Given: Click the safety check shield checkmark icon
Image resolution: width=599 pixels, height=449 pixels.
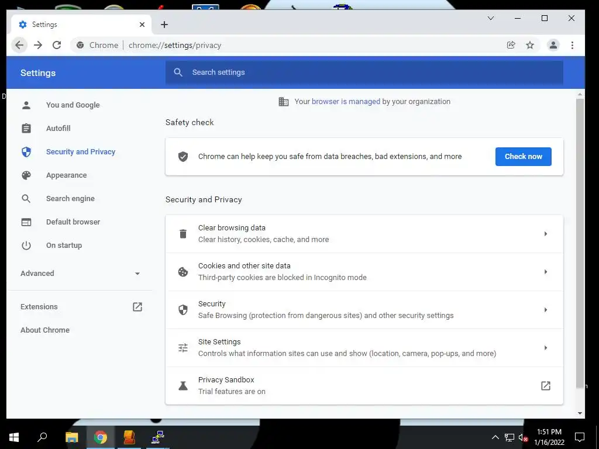Looking at the screenshot, I should click(183, 157).
